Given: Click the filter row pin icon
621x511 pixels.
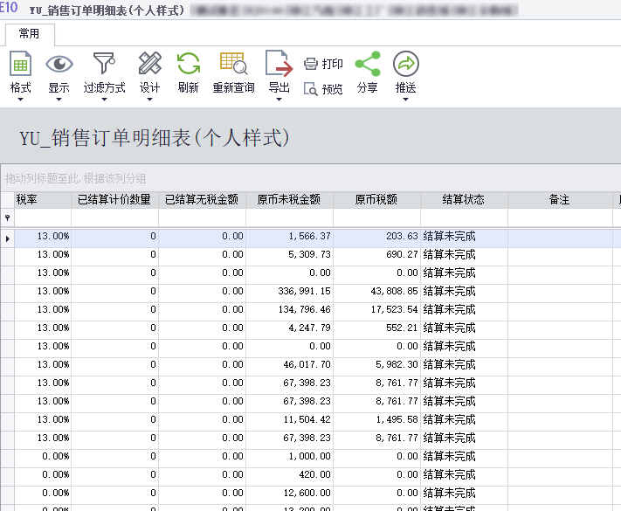Looking at the screenshot, I should [7, 218].
